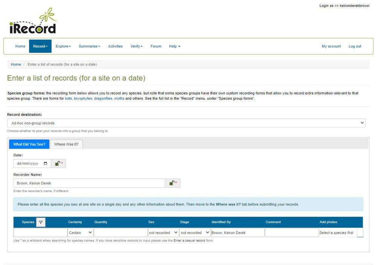
Task: Click Home in the breadcrumb
Action: click(16, 64)
